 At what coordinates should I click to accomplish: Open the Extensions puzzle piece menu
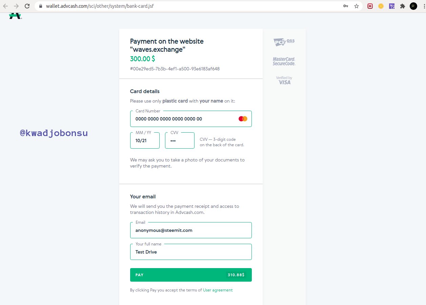pos(403,6)
